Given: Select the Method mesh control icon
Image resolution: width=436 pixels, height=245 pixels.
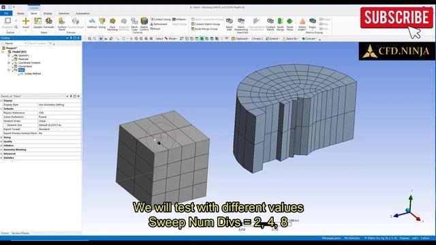Looking at the screenshot, I should click(x=92, y=21).
